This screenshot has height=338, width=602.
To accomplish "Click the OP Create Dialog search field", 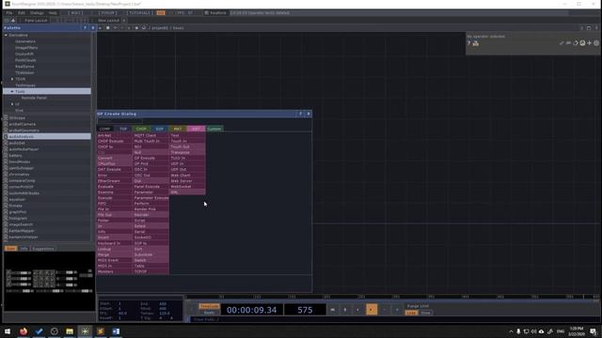I will pos(119,121).
